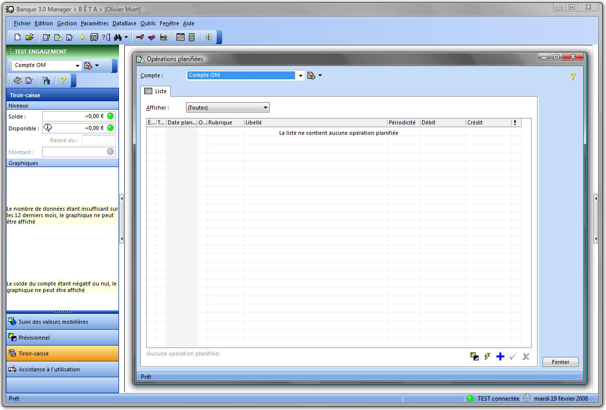Click the green indicator beside Solde
The height and width of the screenshot is (410, 606).
click(x=111, y=116)
